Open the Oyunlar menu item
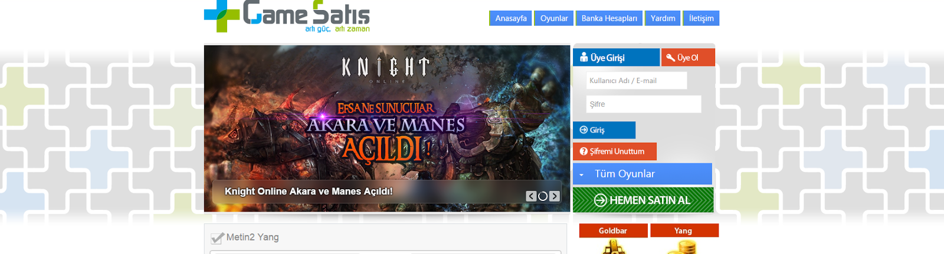 [x=554, y=18]
